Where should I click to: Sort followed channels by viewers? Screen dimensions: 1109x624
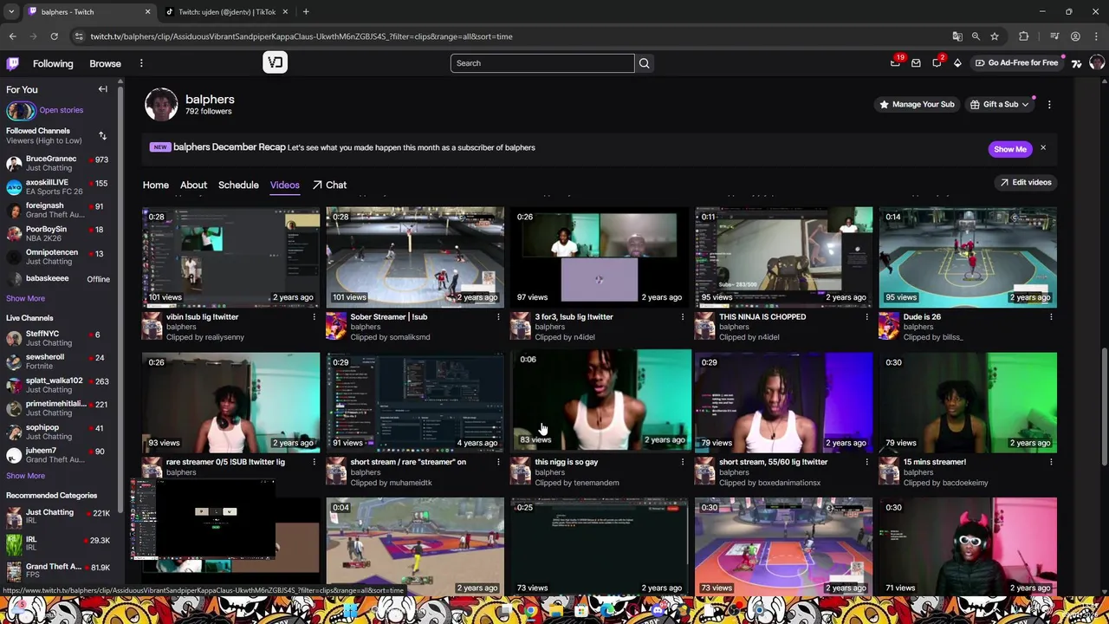tap(102, 136)
